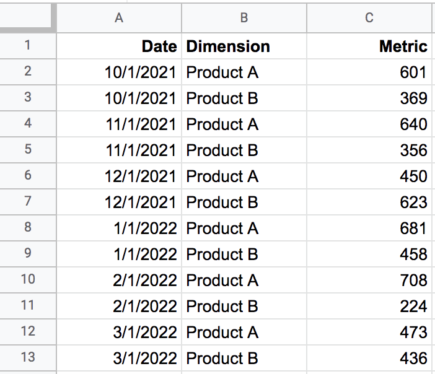
Task: Select cell with value 369
Action: coord(369,98)
